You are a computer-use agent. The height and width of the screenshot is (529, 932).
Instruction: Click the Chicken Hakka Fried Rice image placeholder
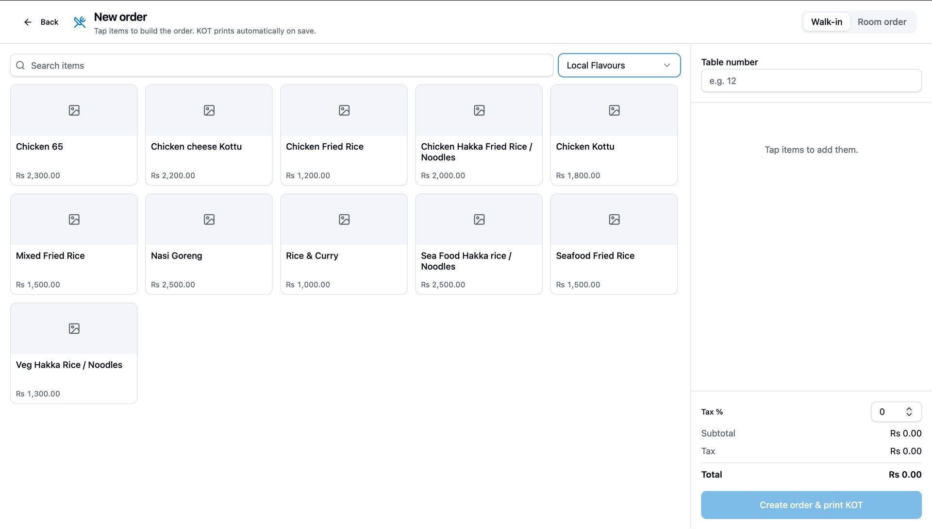479,110
